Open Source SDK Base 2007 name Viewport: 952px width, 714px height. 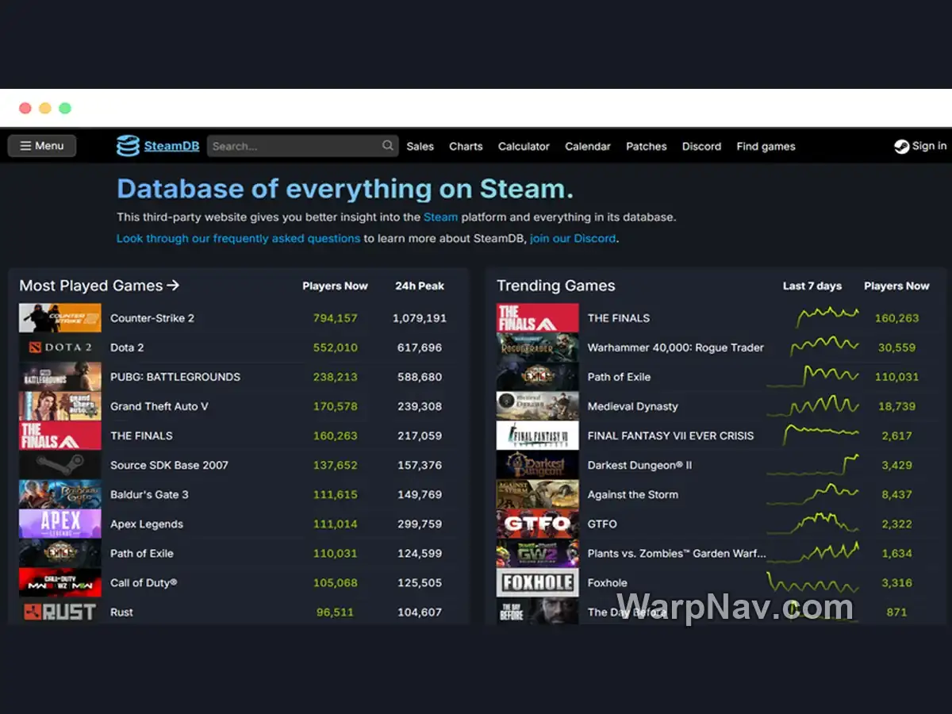pyautogui.click(x=169, y=465)
